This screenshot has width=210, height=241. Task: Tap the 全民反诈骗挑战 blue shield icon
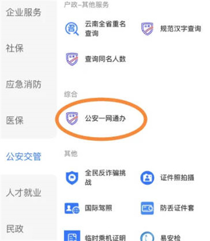click(72, 178)
